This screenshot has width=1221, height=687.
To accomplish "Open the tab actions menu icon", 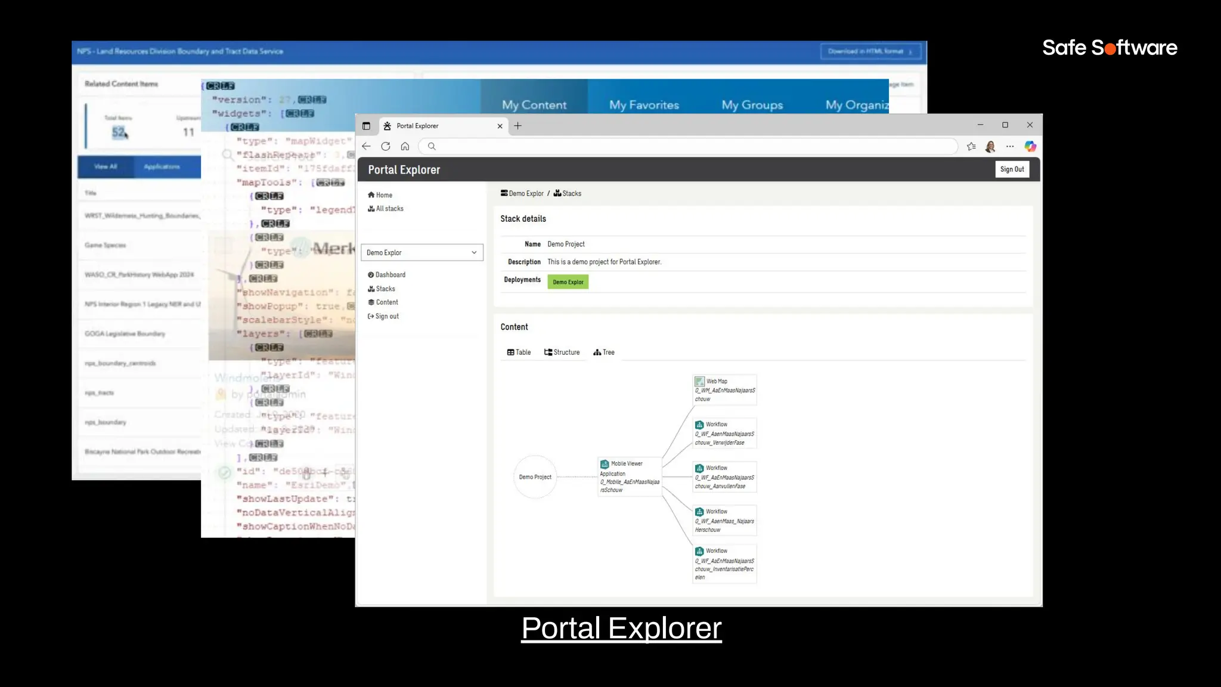I will 366,126.
